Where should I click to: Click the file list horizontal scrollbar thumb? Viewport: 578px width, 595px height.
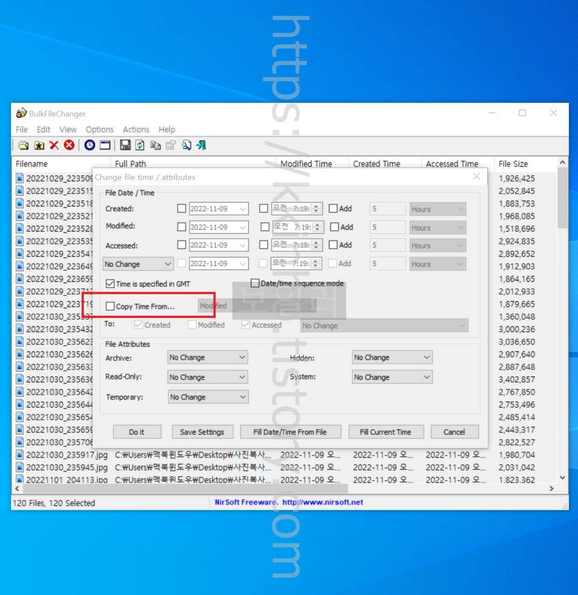185,489
